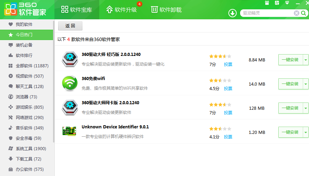This screenshot has height=176, width=309.
Task: Click the monitor icon beside 装机必备
Action: coord(11,45)
